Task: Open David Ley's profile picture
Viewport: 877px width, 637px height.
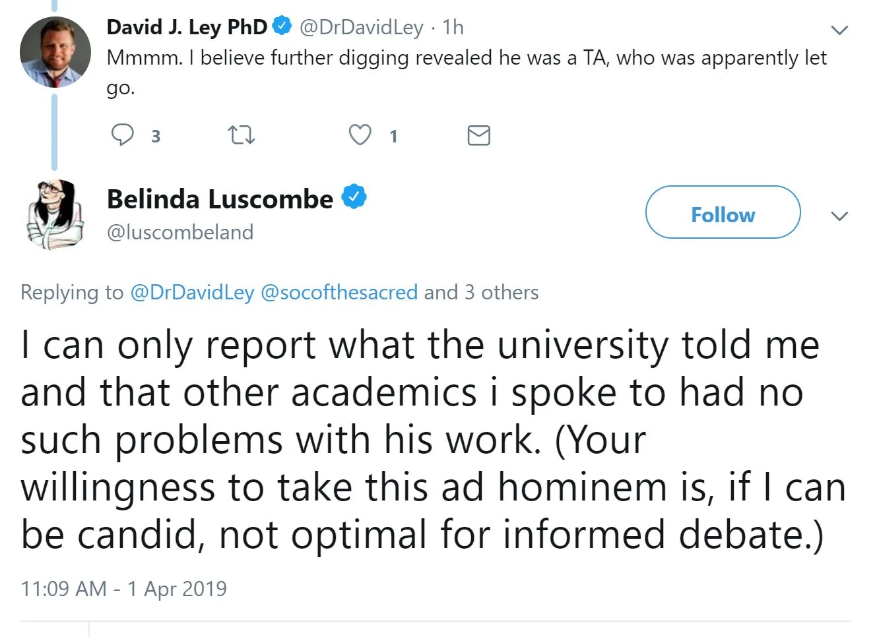Action: click(x=55, y=53)
